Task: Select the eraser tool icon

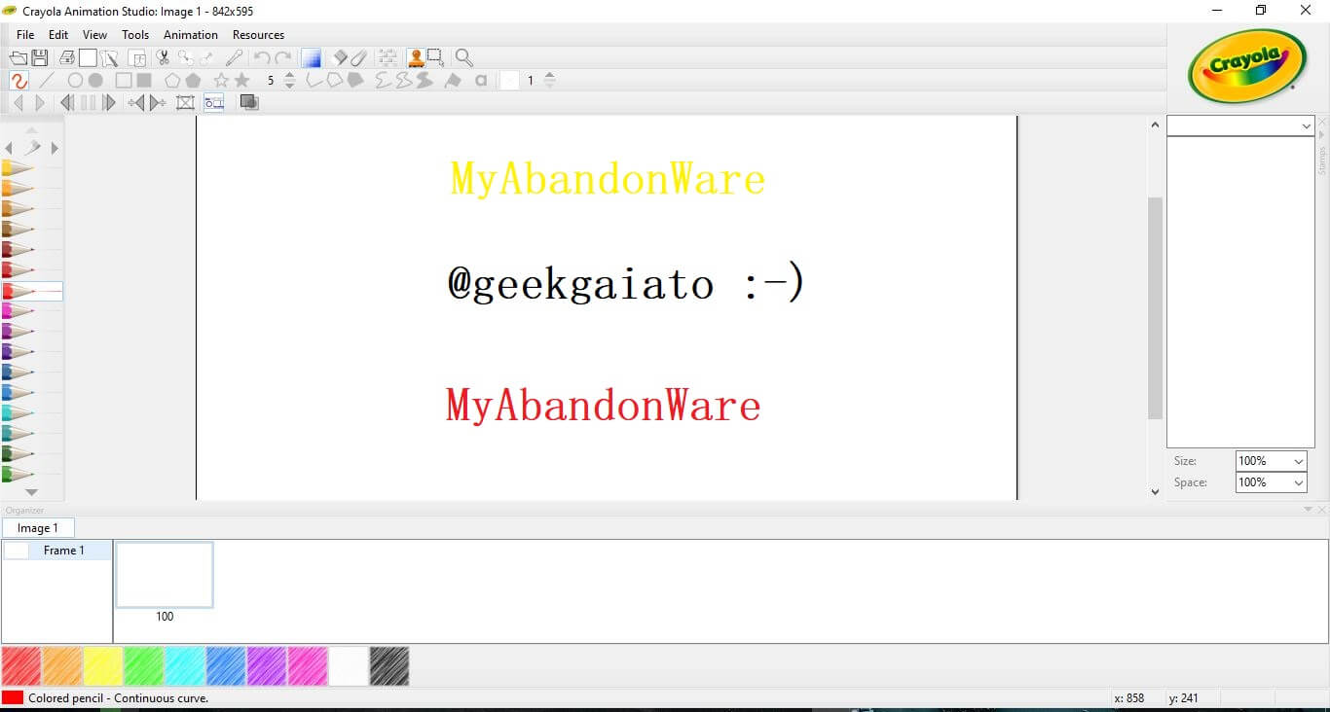Action: click(x=339, y=58)
